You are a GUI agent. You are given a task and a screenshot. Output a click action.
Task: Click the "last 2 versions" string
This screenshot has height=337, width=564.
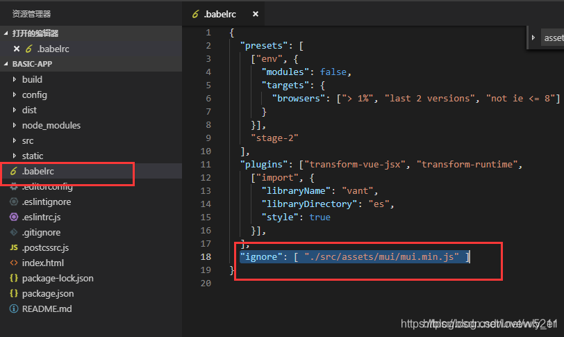430,98
